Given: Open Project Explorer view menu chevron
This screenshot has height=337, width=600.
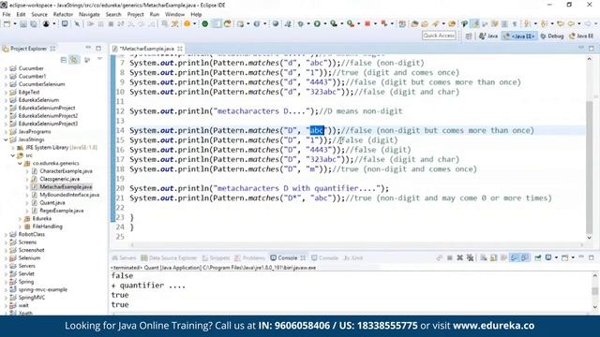Looking at the screenshot, I should (x=99, y=59).
